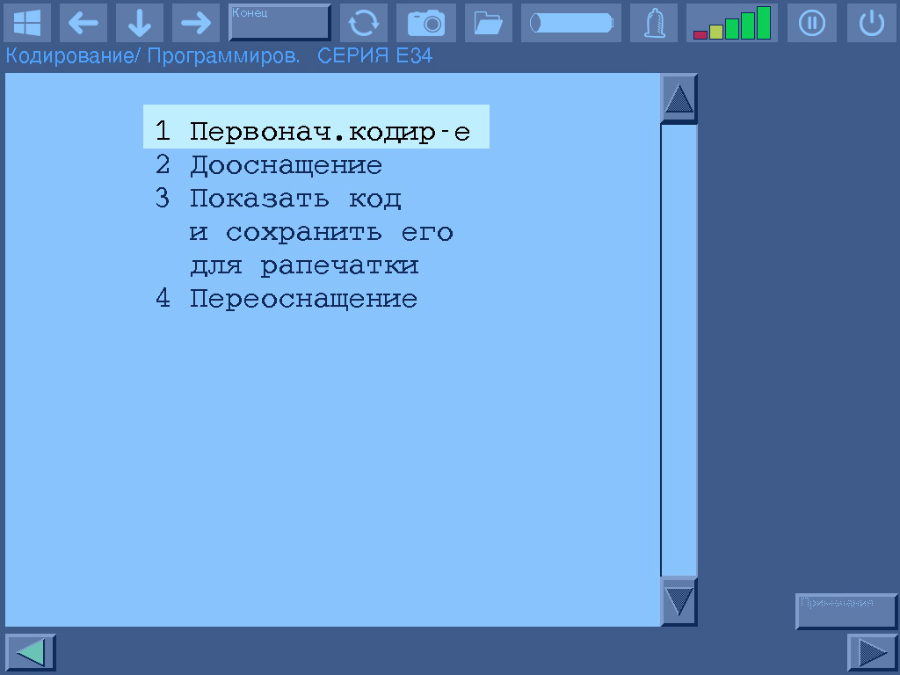Screen dimensions: 900x675
Task: Select menu entry 4 Переоснащение
Action: pos(302,298)
